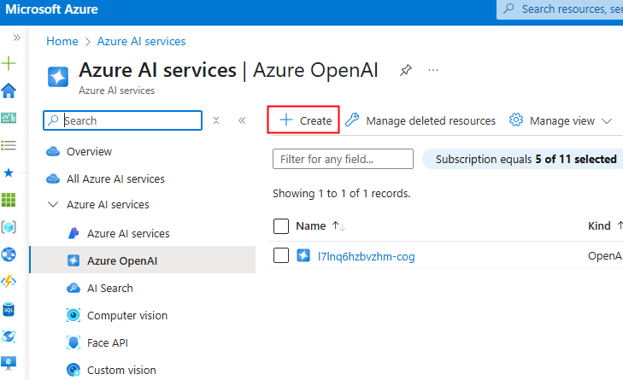The width and height of the screenshot is (623, 380).
Task: Open Favorites star icon in left rail
Action: (9, 172)
